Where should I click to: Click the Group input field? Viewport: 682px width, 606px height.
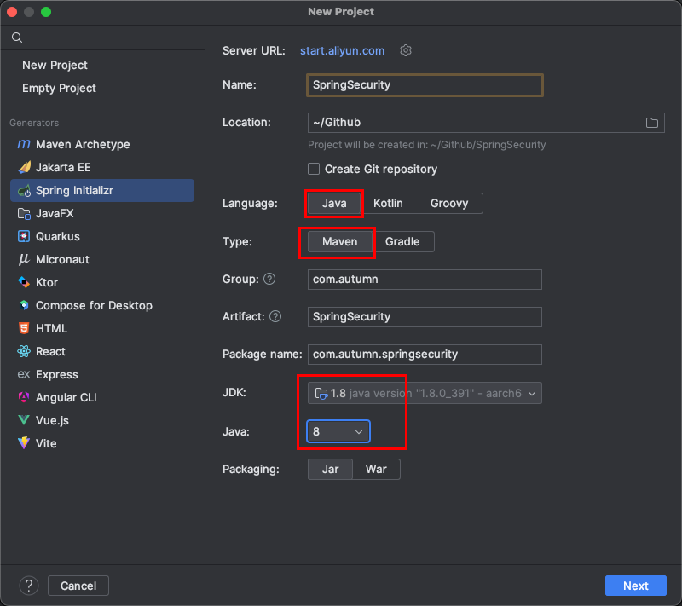pos(425,280)
